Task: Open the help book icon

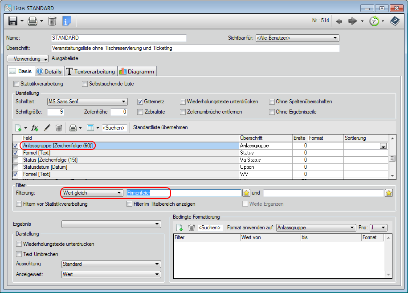Action: tap(395, 21)
